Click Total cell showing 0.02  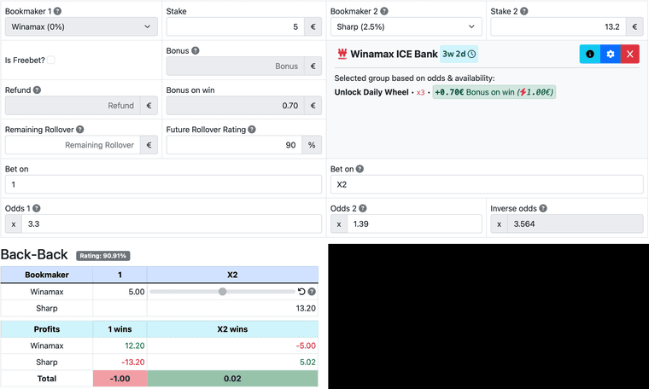click(232, 378)
